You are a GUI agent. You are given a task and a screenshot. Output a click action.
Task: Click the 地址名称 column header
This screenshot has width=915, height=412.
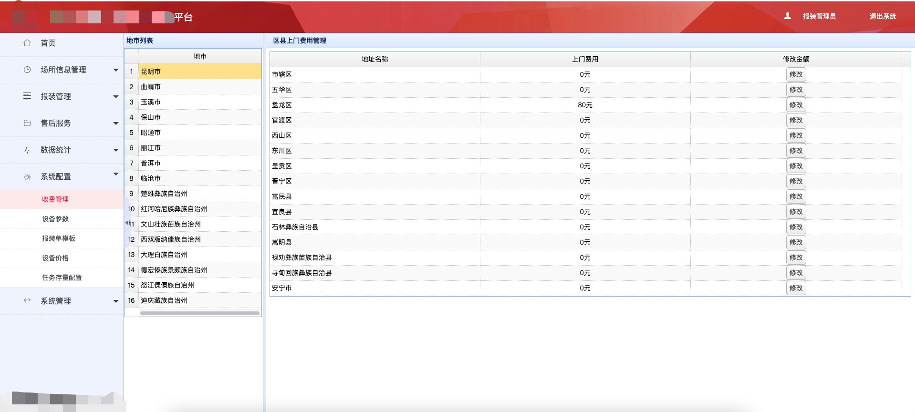point(375,59)
